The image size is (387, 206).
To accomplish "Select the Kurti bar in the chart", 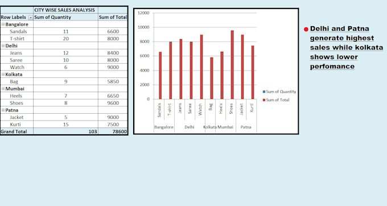I will point(253,72).
